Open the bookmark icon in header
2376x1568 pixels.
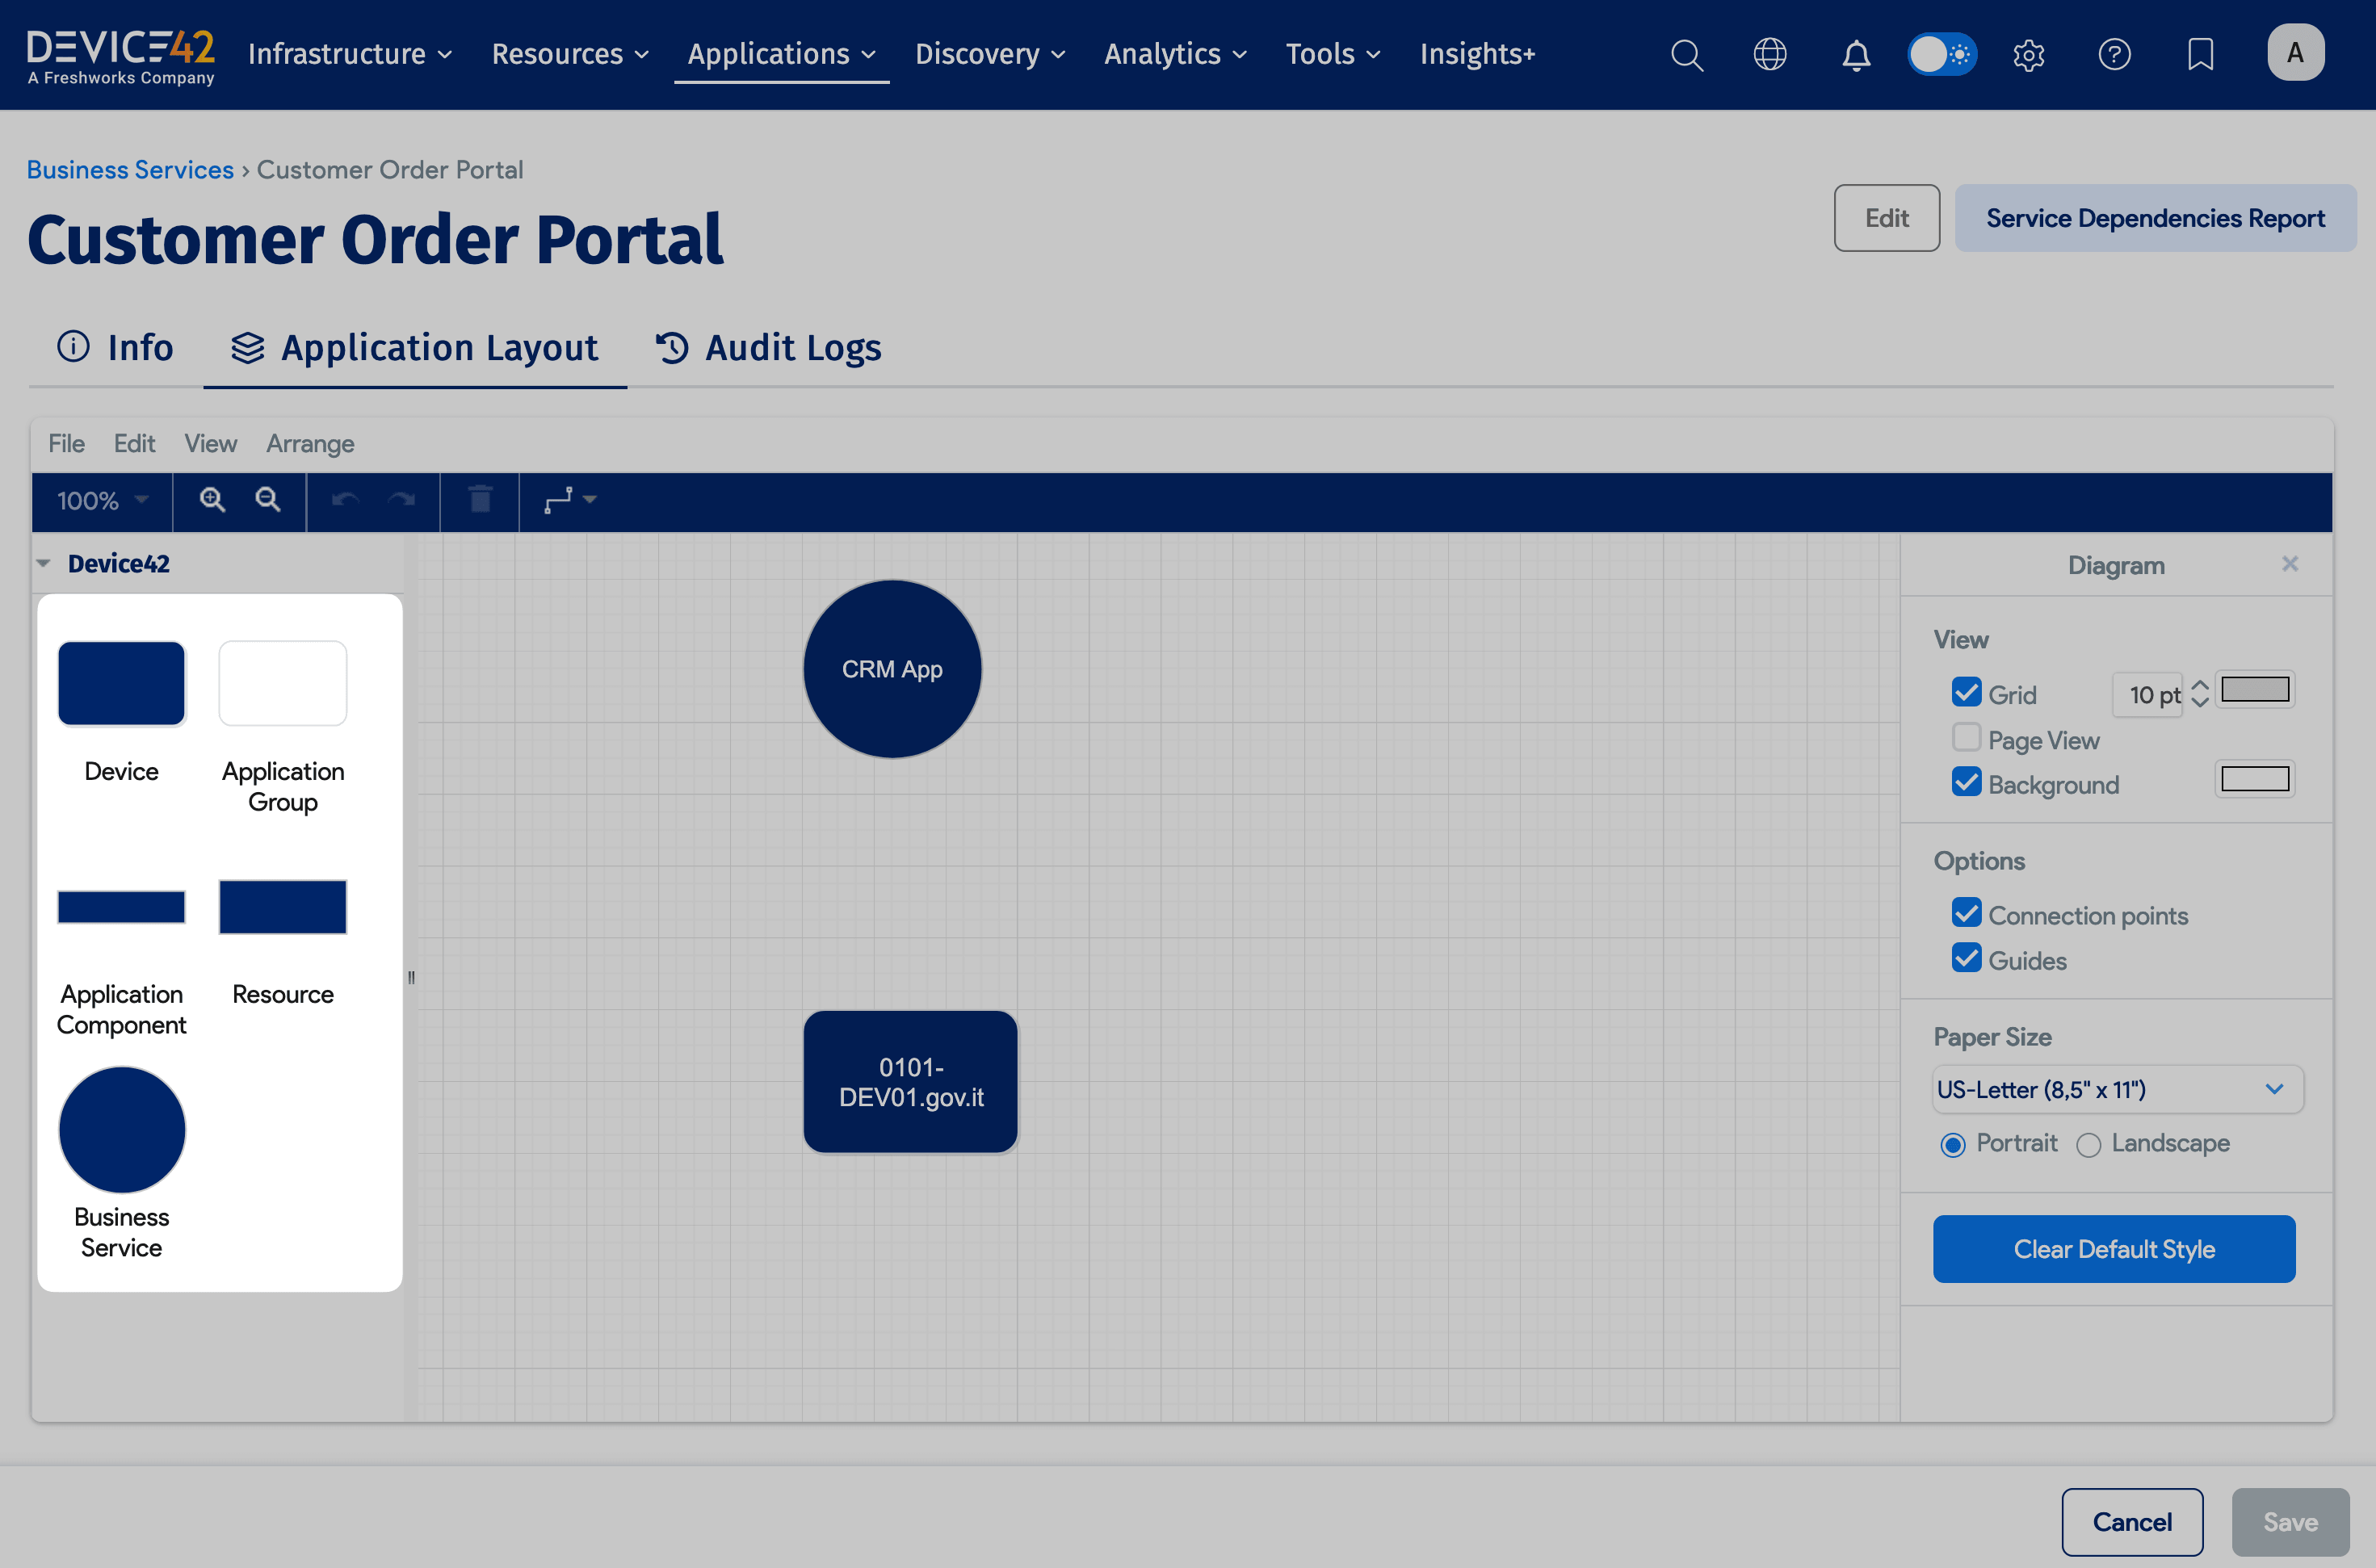[2200, 54]
